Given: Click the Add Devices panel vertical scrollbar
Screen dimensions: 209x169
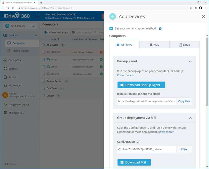Looking at the screenshot, I should click(207, 72).
